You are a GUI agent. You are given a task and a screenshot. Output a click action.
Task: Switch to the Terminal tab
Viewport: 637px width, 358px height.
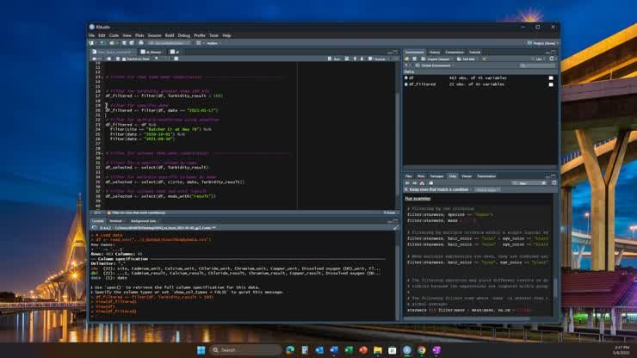coord(115,220)
